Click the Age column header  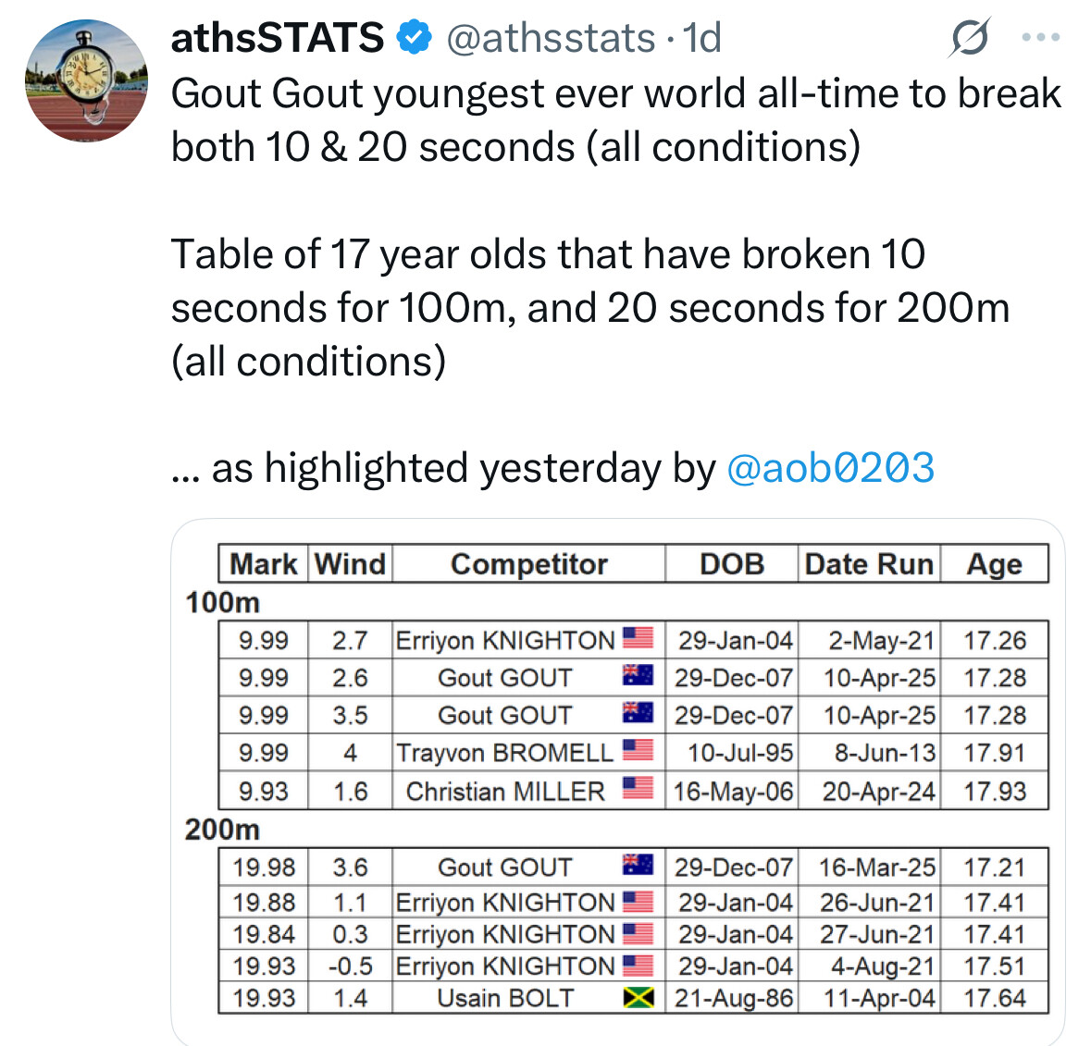point(994,564)
